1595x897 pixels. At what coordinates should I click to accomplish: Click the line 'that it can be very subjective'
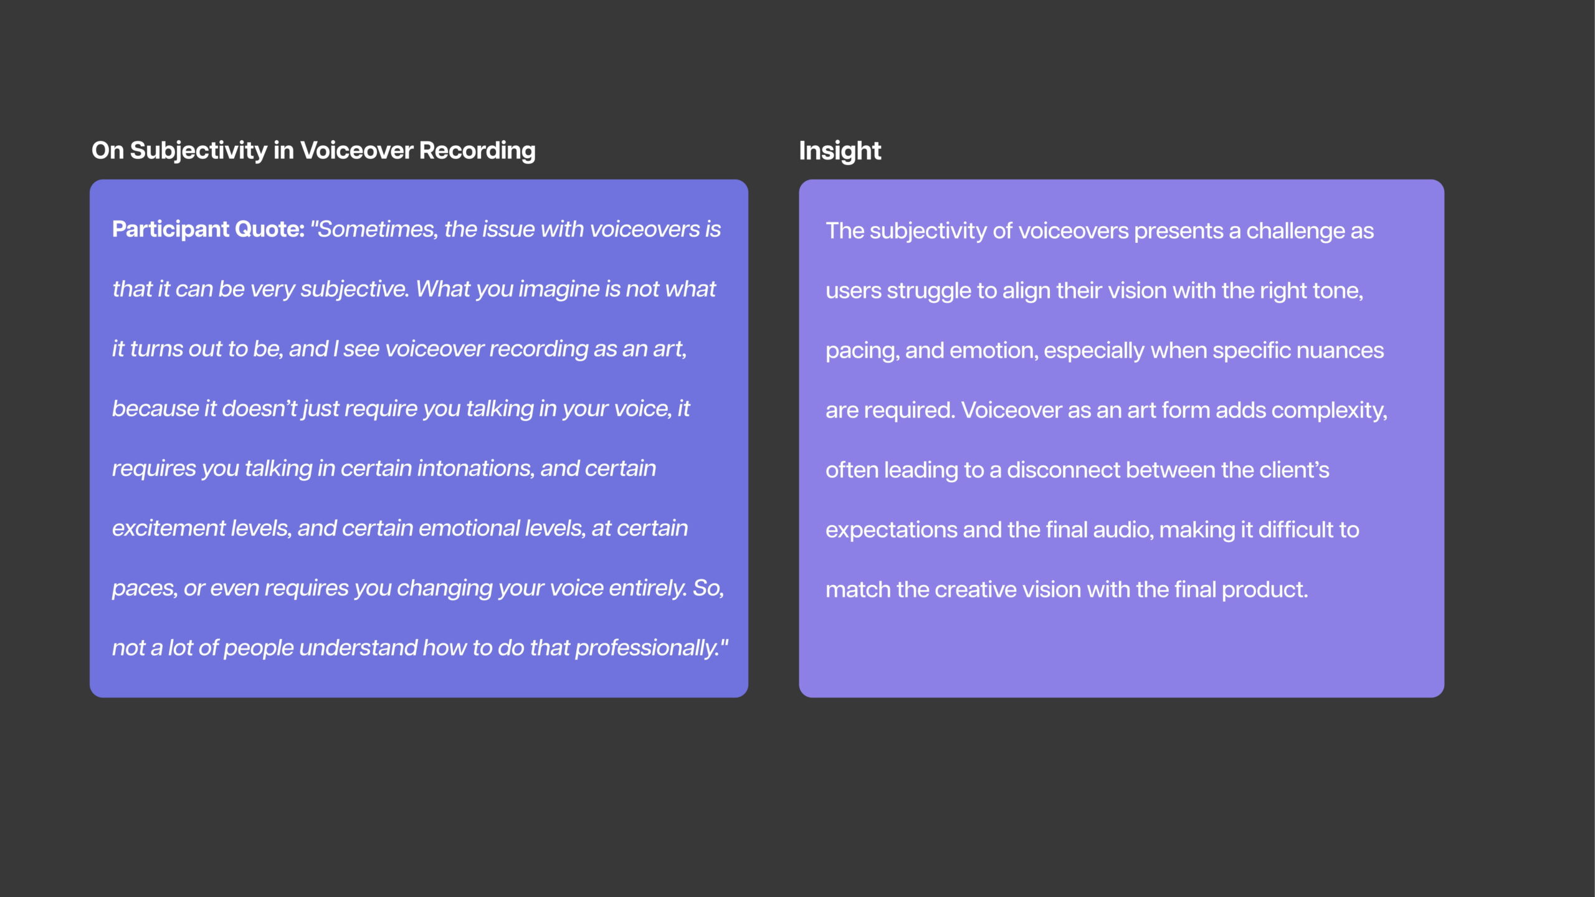(414, 289)
